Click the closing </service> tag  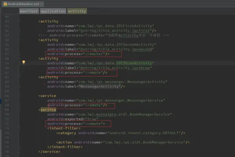coord(49,152)
